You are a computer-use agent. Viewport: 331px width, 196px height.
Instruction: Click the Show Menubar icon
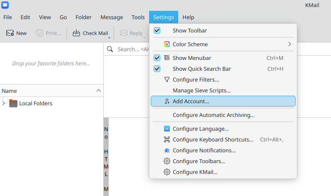[x=167, y=58]
